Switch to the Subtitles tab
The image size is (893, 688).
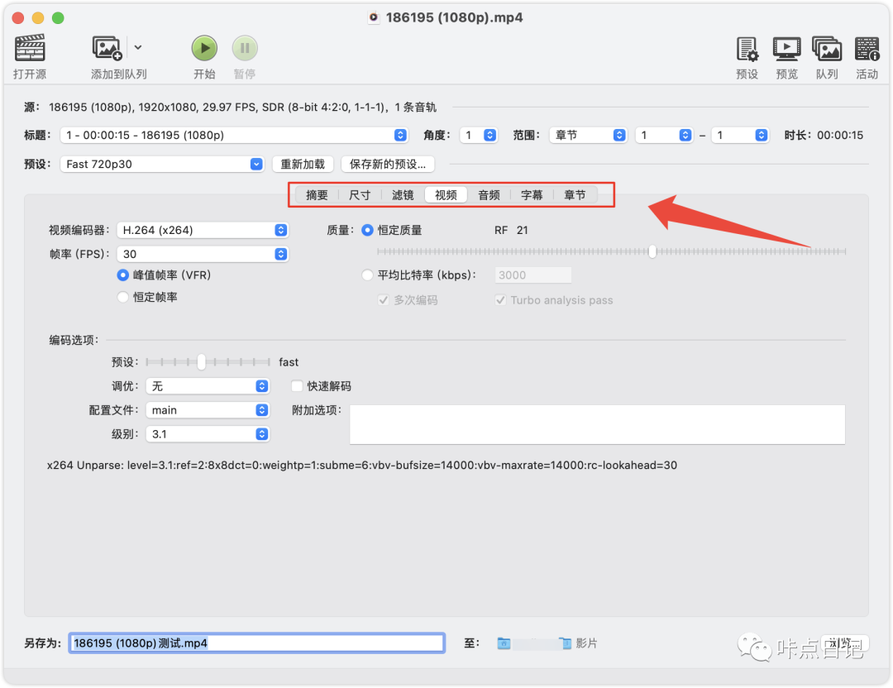[x=532, y=195]
